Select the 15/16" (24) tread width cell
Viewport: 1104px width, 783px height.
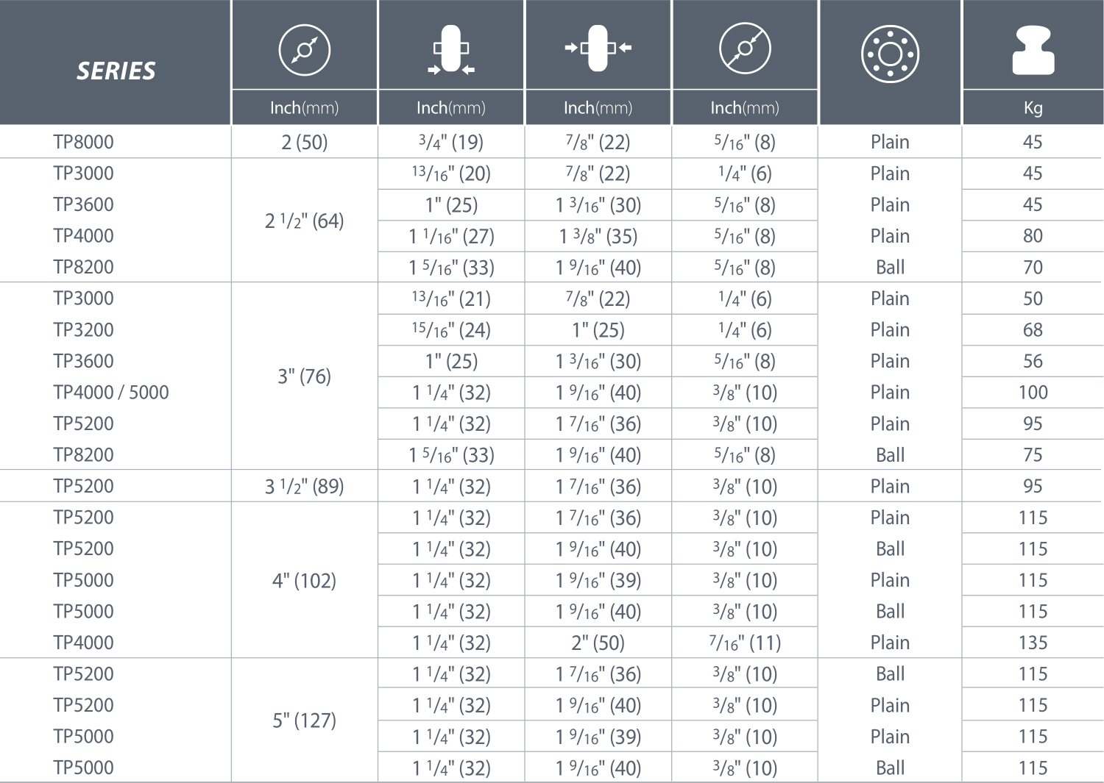451,330
